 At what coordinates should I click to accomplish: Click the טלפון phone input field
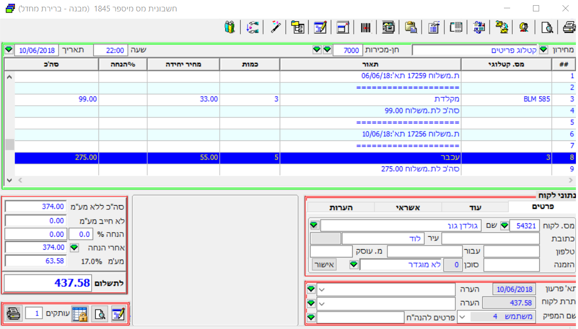(x=511, y=252)
